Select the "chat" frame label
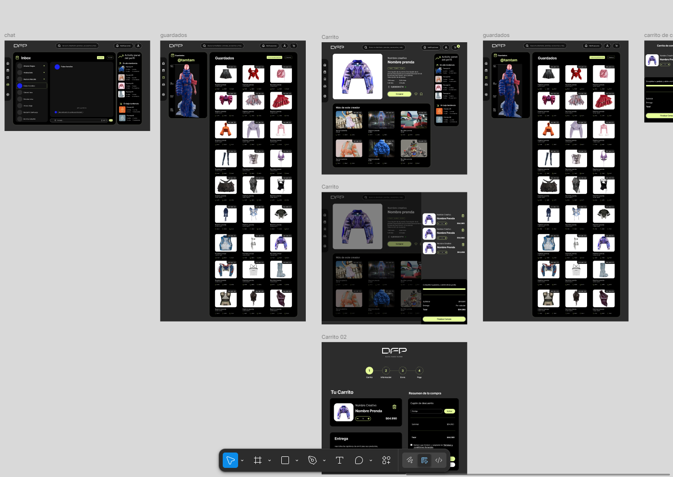The width and height of the screenshot is (673, 477). click(x=10, y=35)
